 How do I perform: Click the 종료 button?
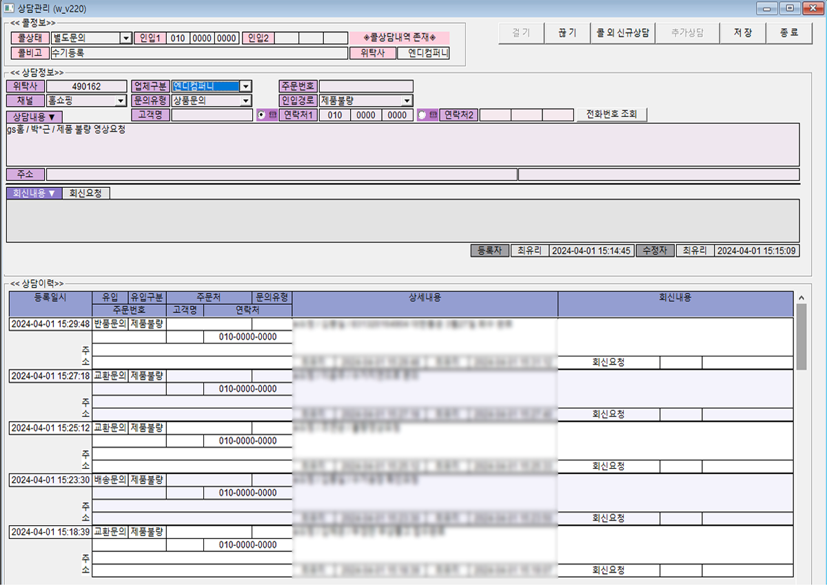[789, 33]
